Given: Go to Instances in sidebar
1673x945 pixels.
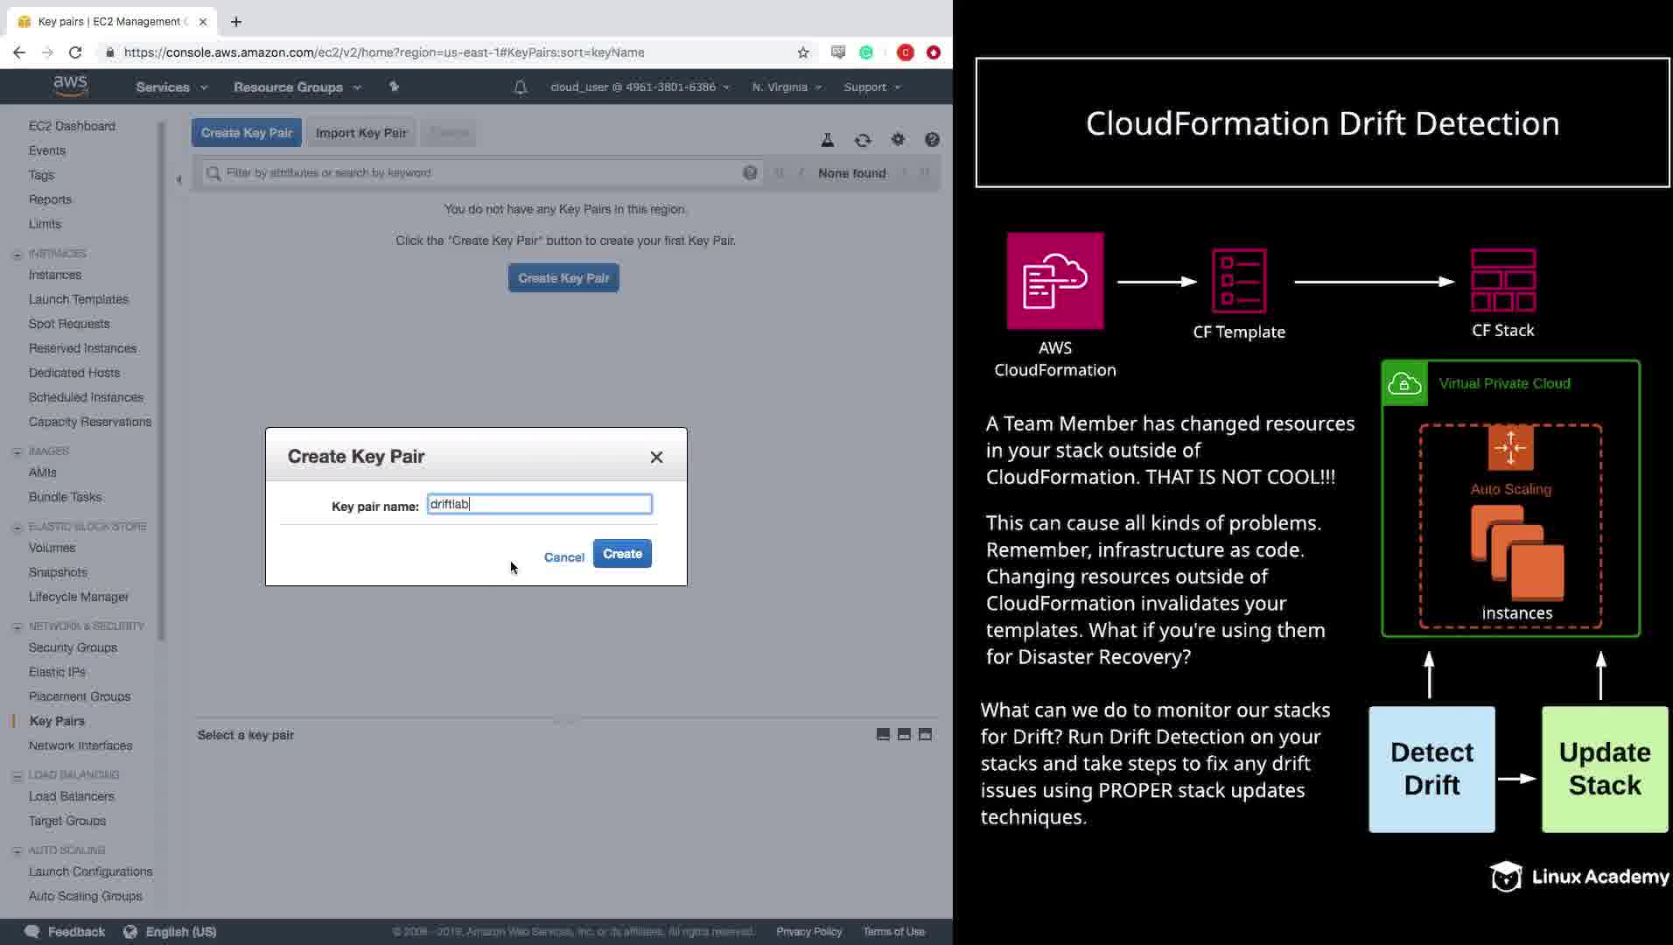Looking at the screenshot, I should (x=55, y=275).
